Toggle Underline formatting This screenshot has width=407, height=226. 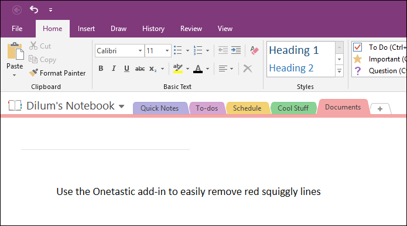coord(126,69)
